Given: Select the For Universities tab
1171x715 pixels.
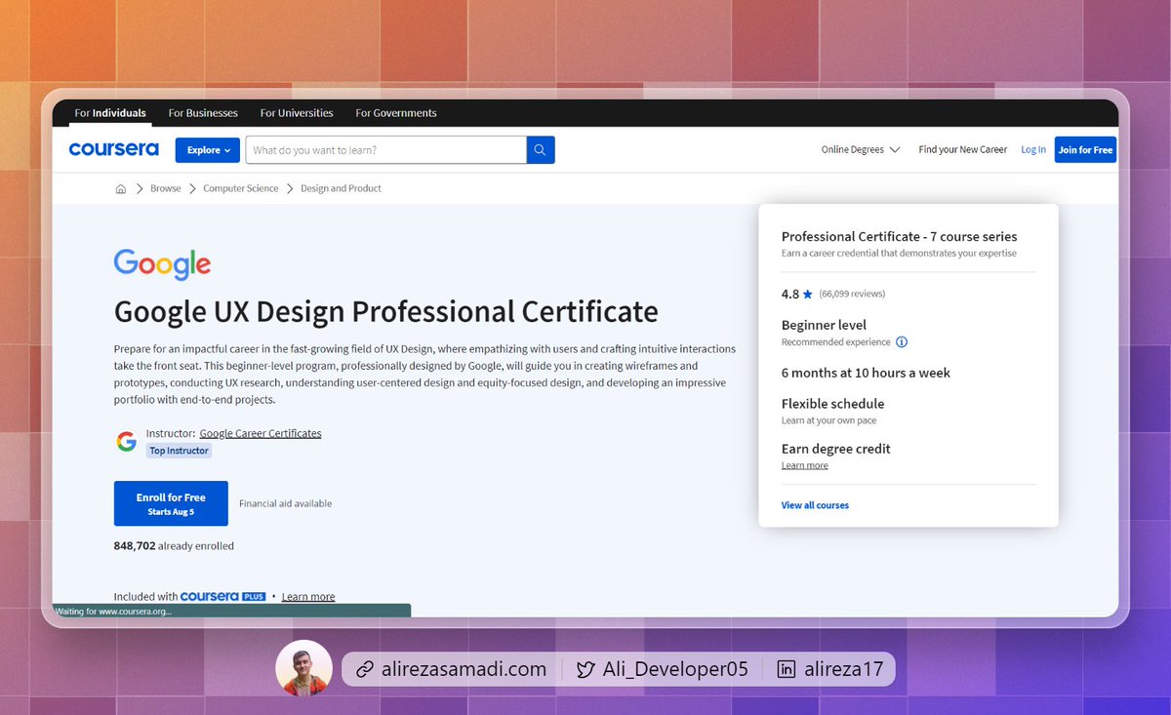Looking at the screenshot, I should [296, 112].
